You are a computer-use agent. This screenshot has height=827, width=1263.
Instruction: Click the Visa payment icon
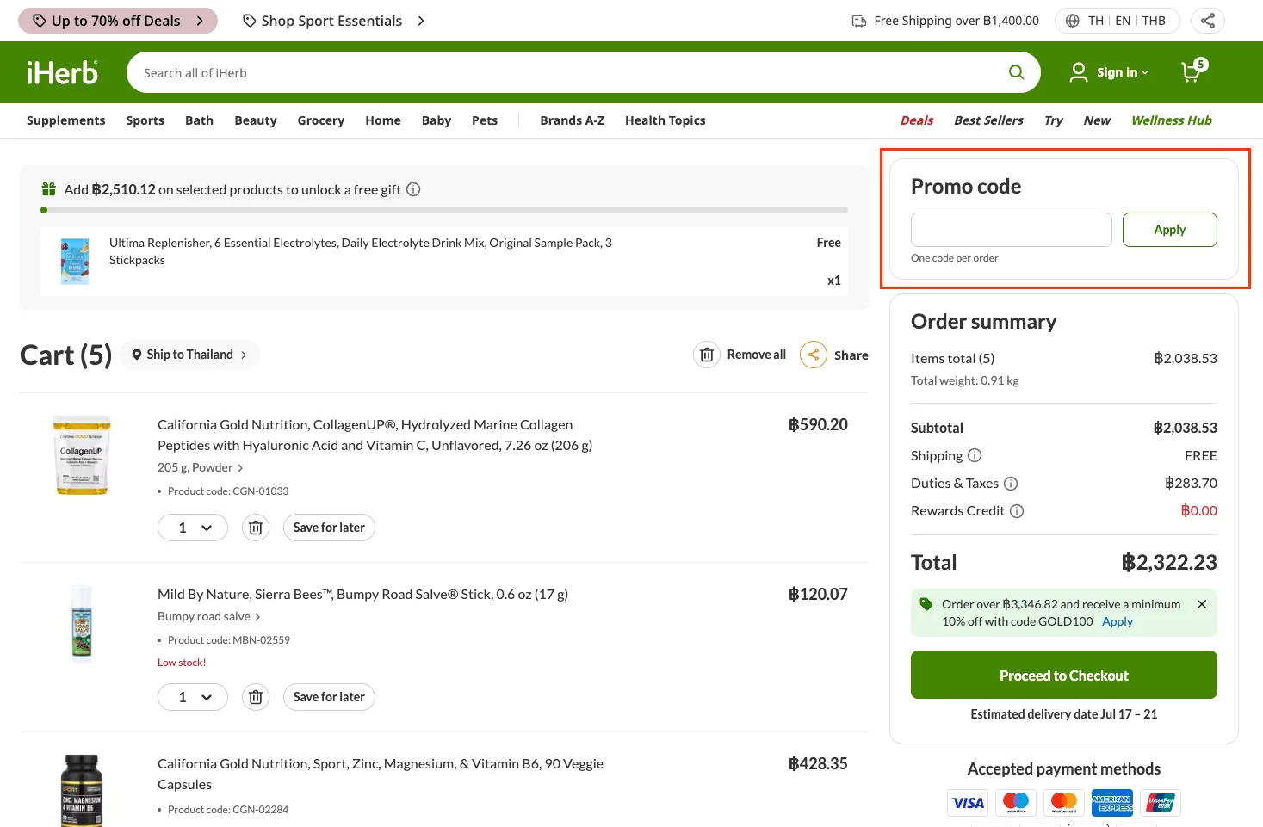point(968,803)
